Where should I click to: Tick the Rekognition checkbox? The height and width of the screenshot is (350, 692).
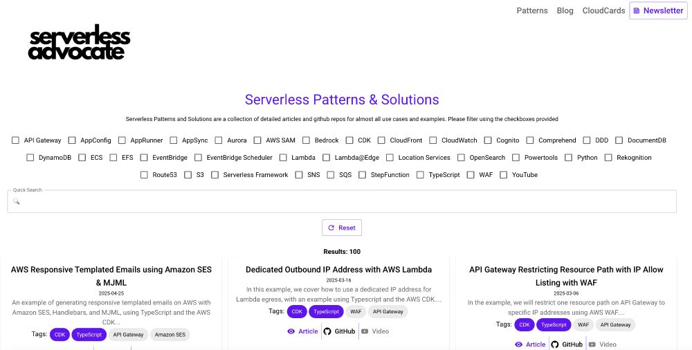(608, 157)
